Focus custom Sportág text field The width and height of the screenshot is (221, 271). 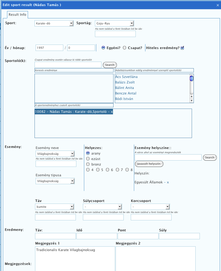click(115, 34)
